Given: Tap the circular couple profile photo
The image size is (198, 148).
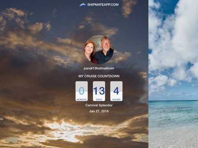Looking at the screenshot, I should tap(99, 50).
